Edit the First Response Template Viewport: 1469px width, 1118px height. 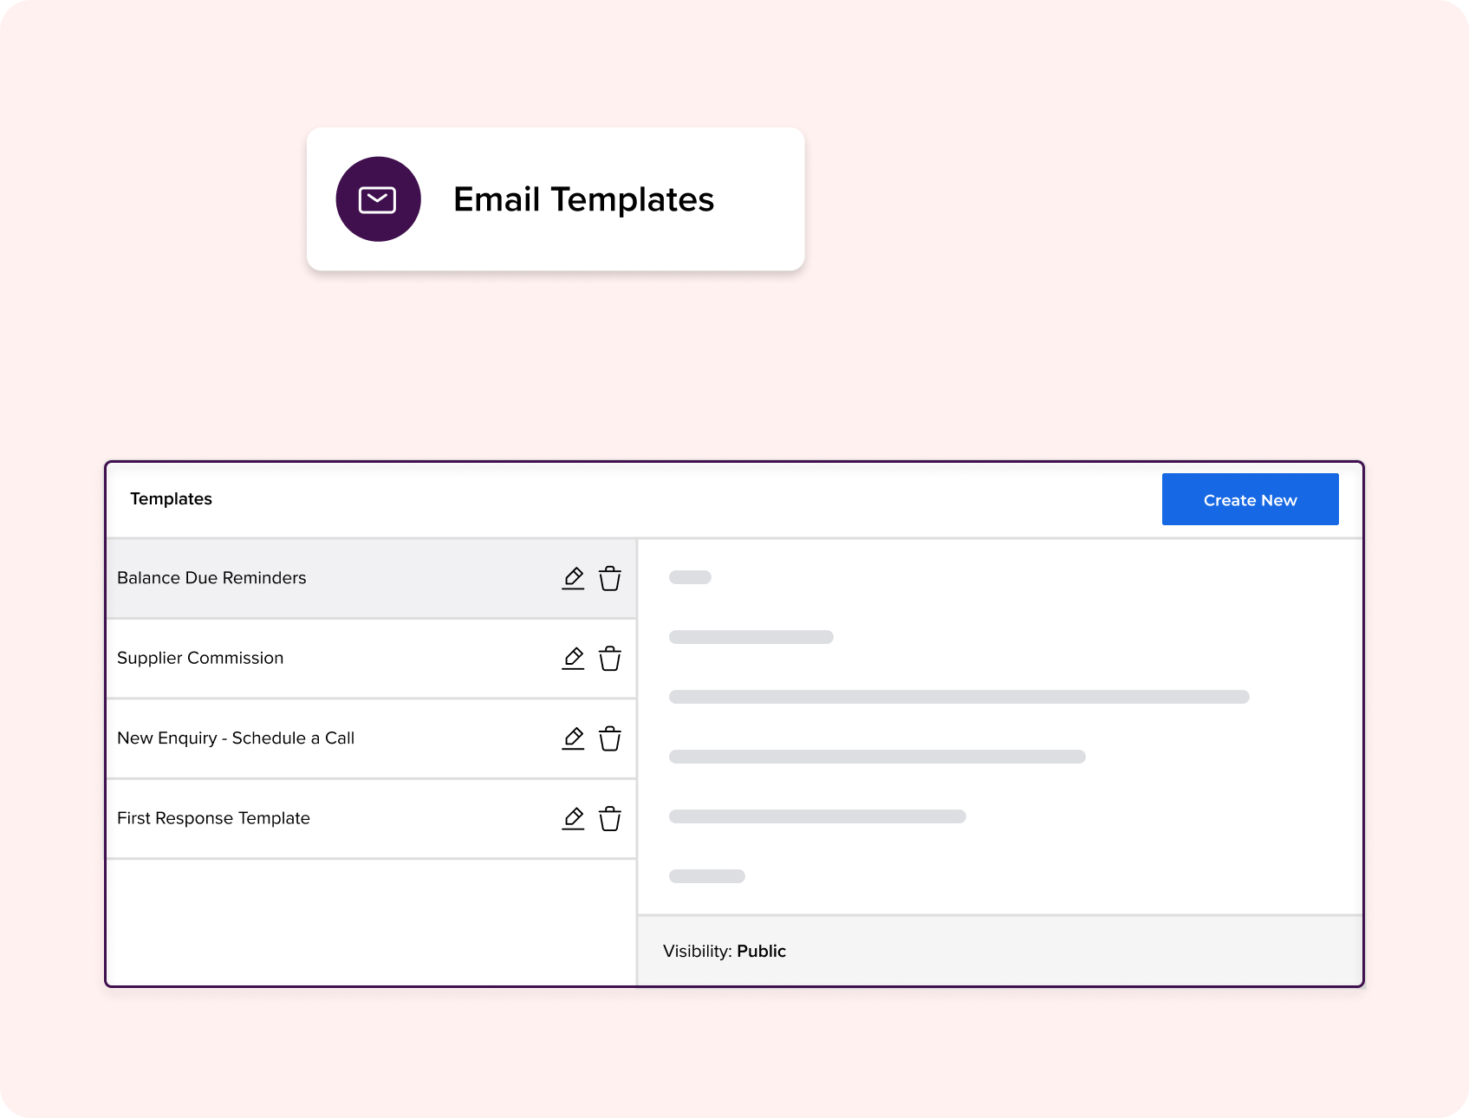point(573,818)
